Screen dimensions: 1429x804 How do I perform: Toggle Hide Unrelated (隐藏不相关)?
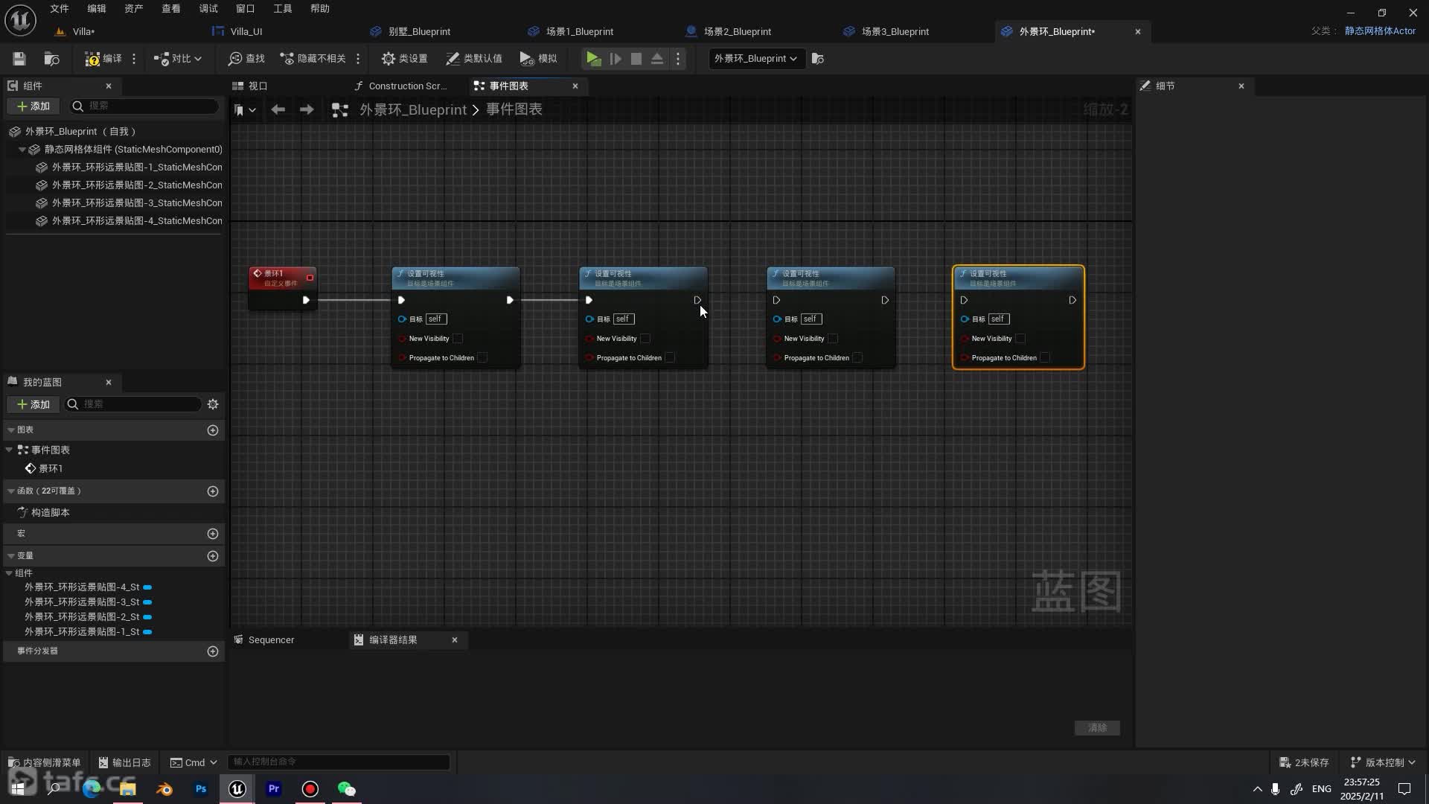click(x=313, y=58)
